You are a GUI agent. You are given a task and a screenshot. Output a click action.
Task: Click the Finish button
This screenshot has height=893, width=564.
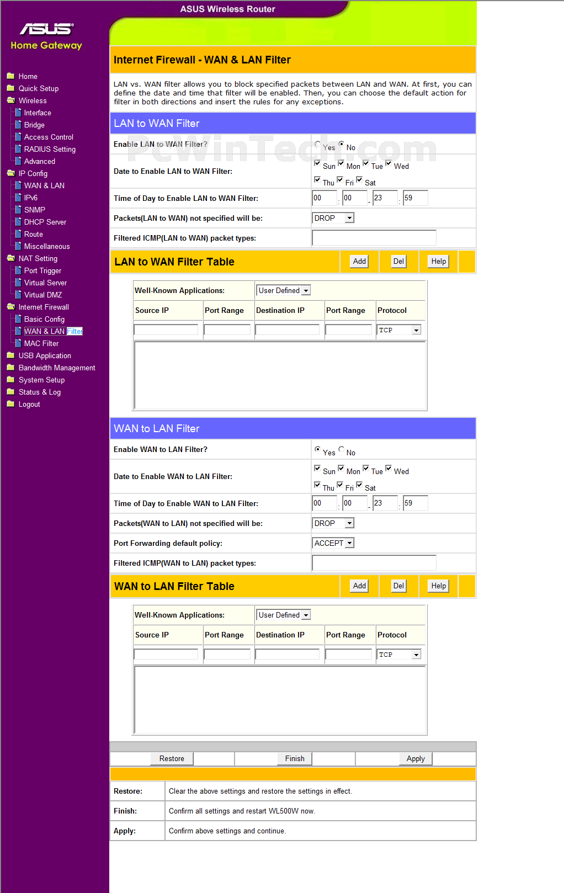point(295,758)
